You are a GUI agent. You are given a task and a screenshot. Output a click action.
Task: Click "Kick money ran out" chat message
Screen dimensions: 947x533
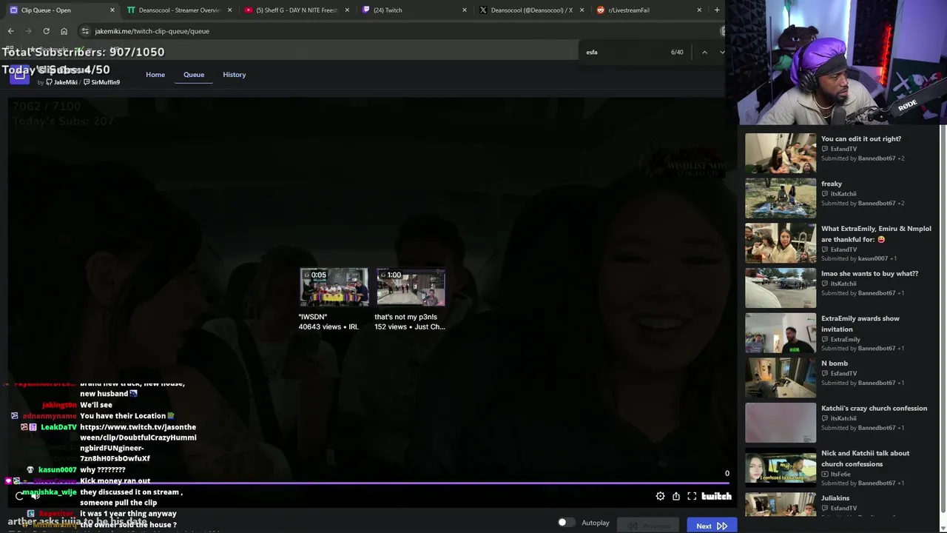[115, 481]
